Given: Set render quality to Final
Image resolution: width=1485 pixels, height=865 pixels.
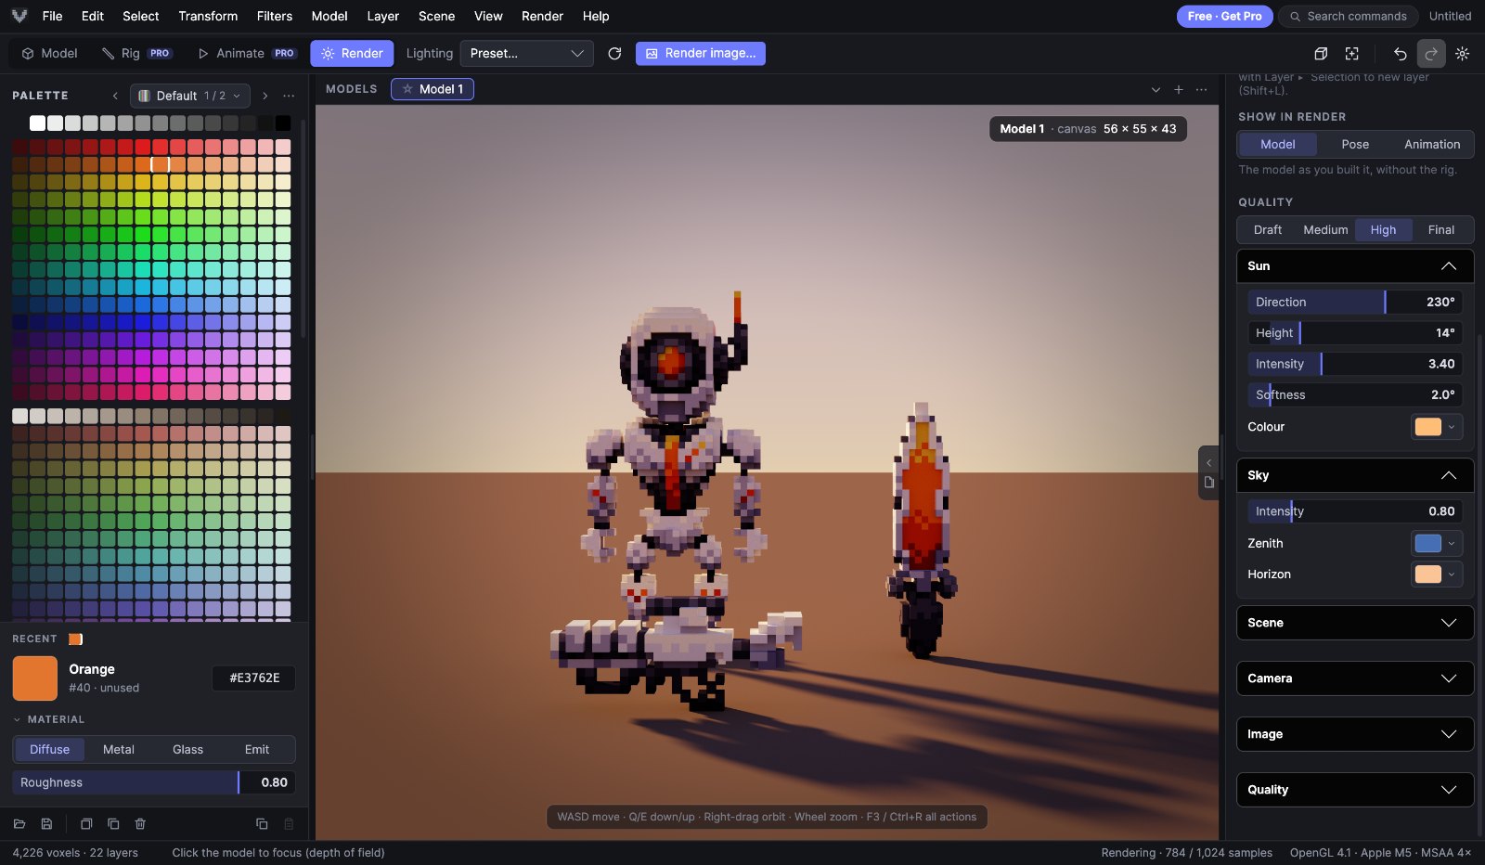Looking at the screenshot, I should tap(1441, 229).
